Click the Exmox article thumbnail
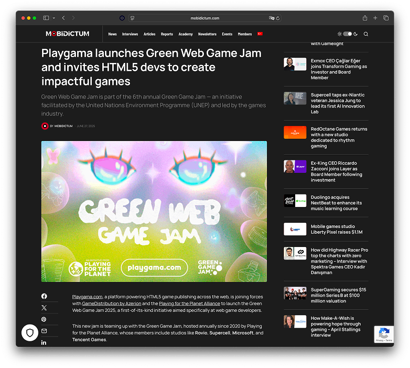 pyautogui.click(x=295, y=64)
